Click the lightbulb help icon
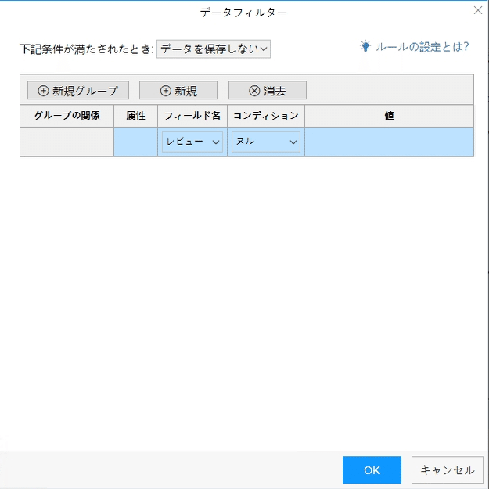The height and width of the screenshot is (489, 489). pos(365,46)
